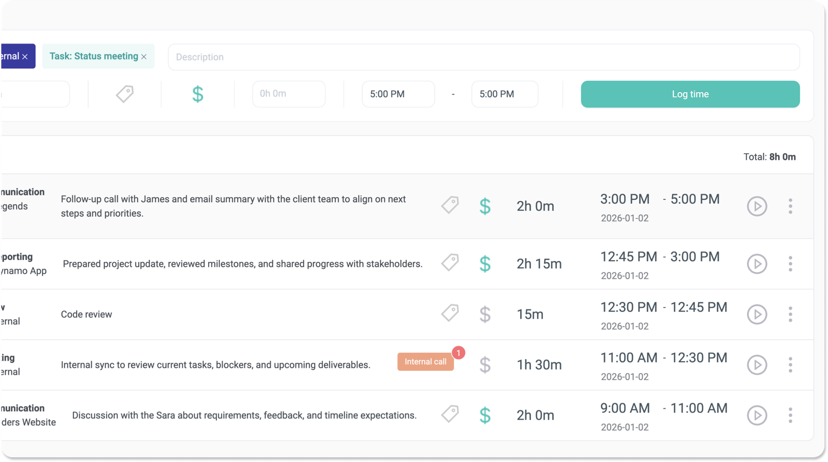828x462 pixels.
Task: Click the 12:45 PM start time
Action: tap(628, 257)
